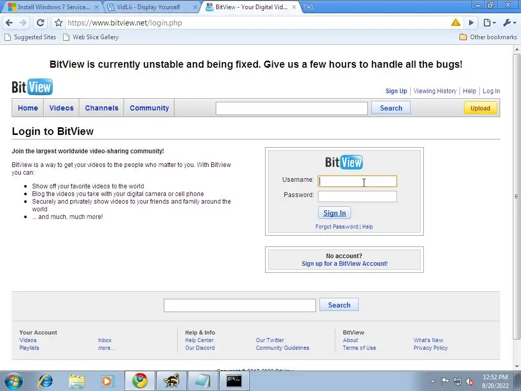521x391 pixels.
Task: Click the yellow Upload button
Action: 480,108
